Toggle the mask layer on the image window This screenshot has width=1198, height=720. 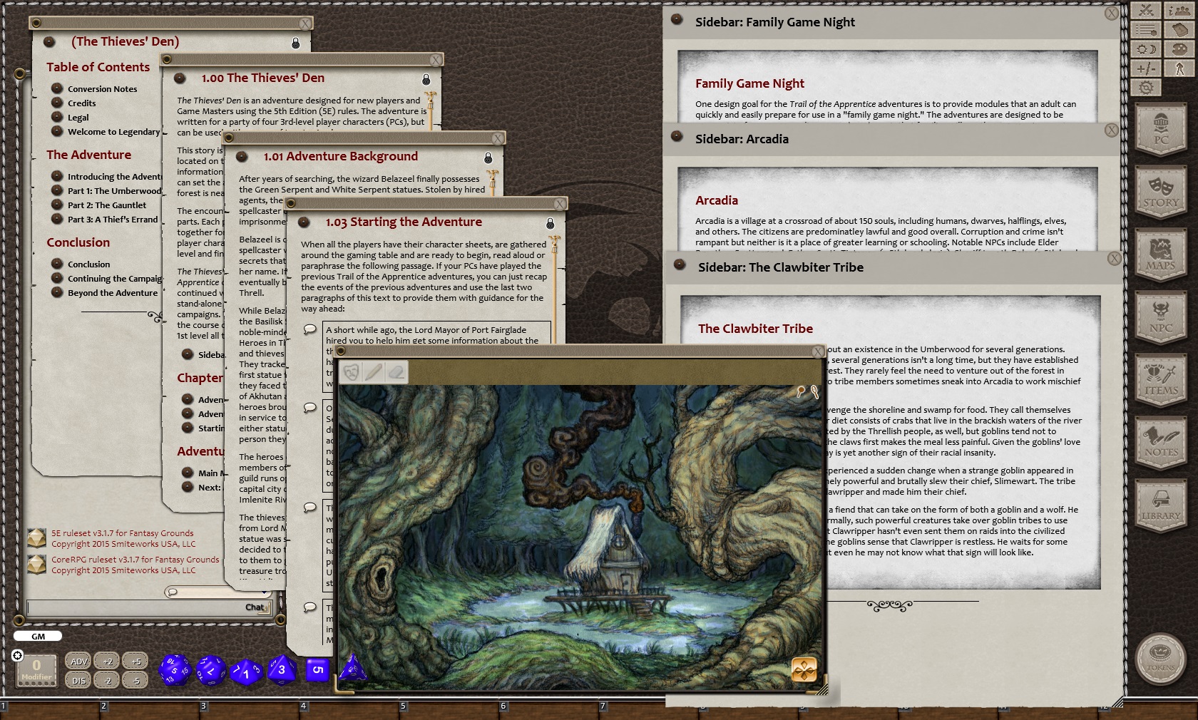click(352, 372)
